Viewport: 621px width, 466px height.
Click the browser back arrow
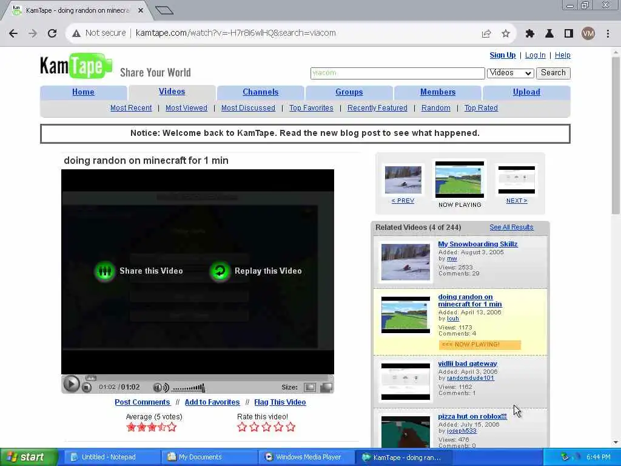13,33
